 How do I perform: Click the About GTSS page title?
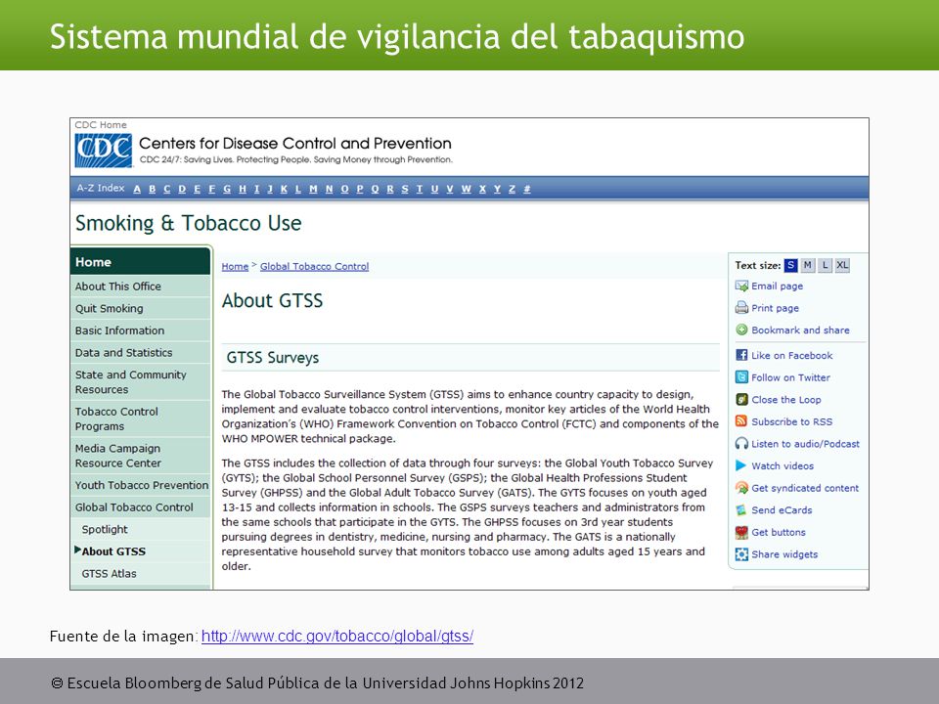pyautogui.click(x=273, y=300)
